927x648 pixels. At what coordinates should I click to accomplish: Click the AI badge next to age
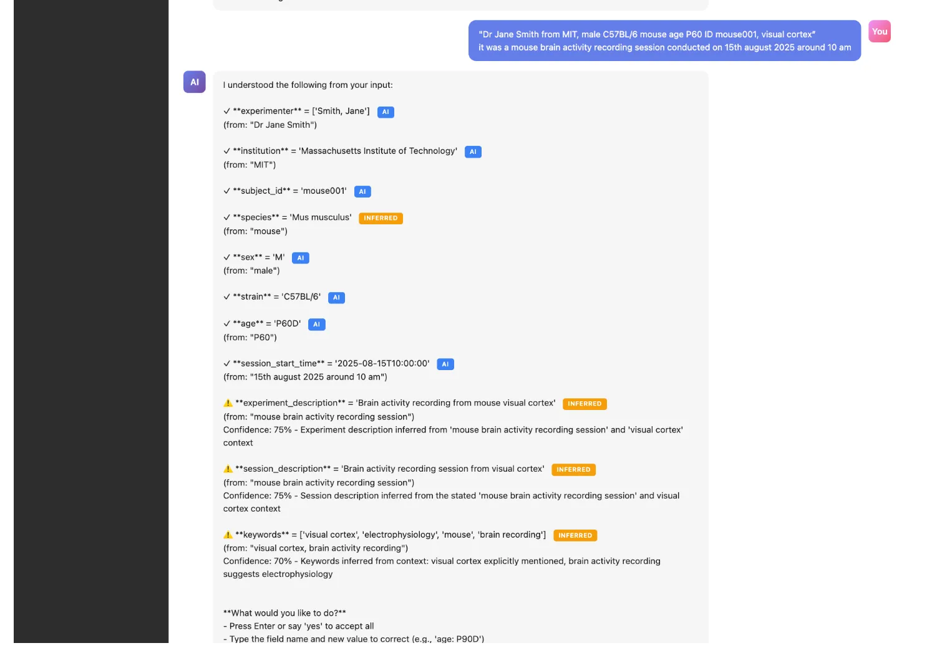point(316,325)
